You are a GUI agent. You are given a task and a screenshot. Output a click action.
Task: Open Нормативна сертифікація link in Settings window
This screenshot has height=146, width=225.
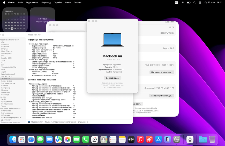pos(146,108)
